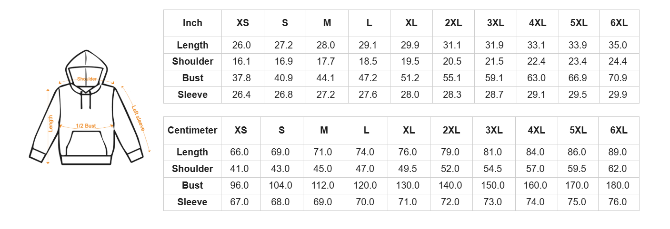Click the orange Shoulder label on hoodie

pos(87,79)
